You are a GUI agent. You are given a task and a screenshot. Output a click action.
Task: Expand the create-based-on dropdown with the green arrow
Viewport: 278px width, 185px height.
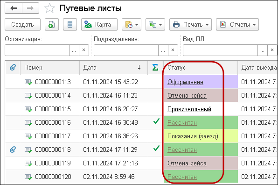click(155, 24)
